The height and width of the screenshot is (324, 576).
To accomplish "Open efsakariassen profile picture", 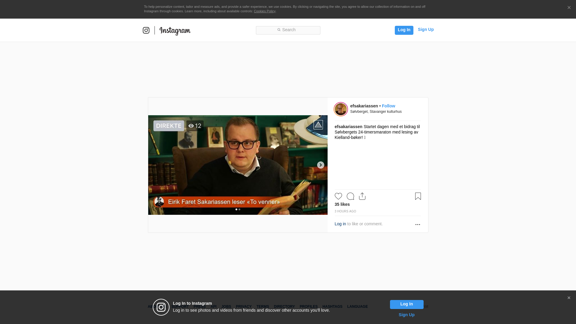I will pyautogui.click(x=341, y=109).
